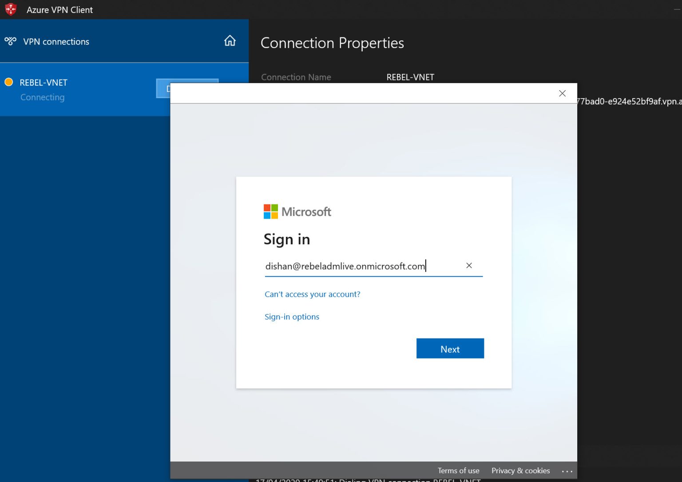The width and height of the screenshot is (682, 482).
Task: Click the Azure VPN Client shield icon
Action: (x=11, y=9)
